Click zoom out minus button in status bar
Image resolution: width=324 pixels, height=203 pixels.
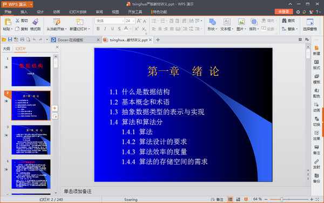[x=266, y=199]
